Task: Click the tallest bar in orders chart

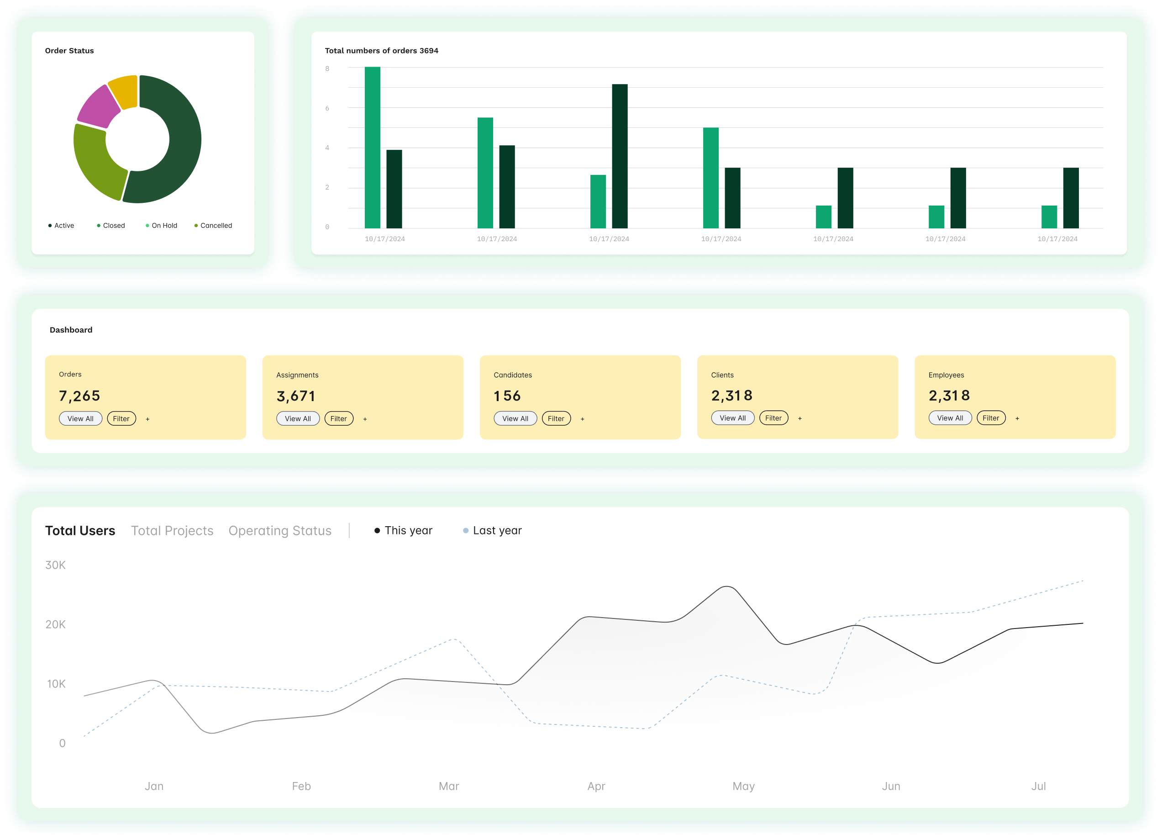Action: coord(373,148)
